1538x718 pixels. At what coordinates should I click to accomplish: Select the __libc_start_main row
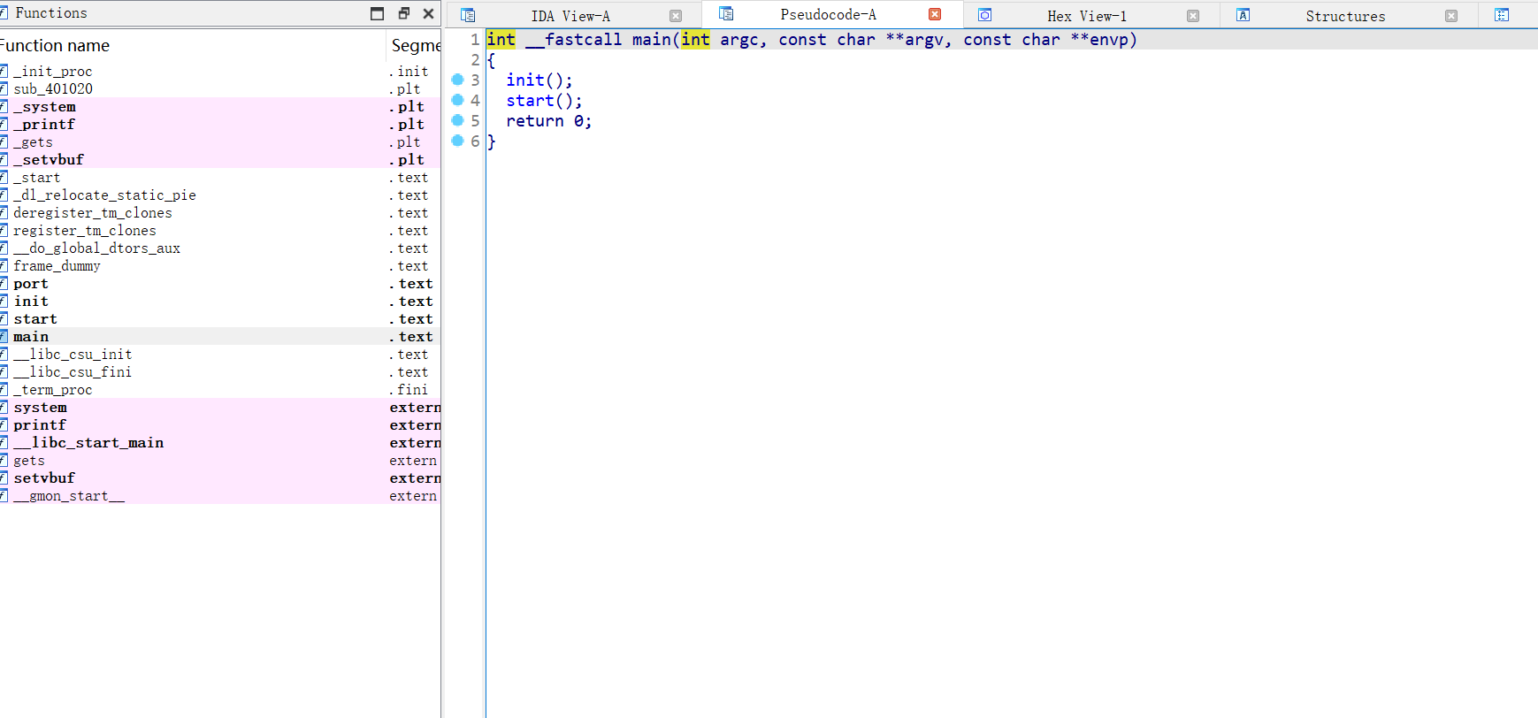click(x=220, y=442)
